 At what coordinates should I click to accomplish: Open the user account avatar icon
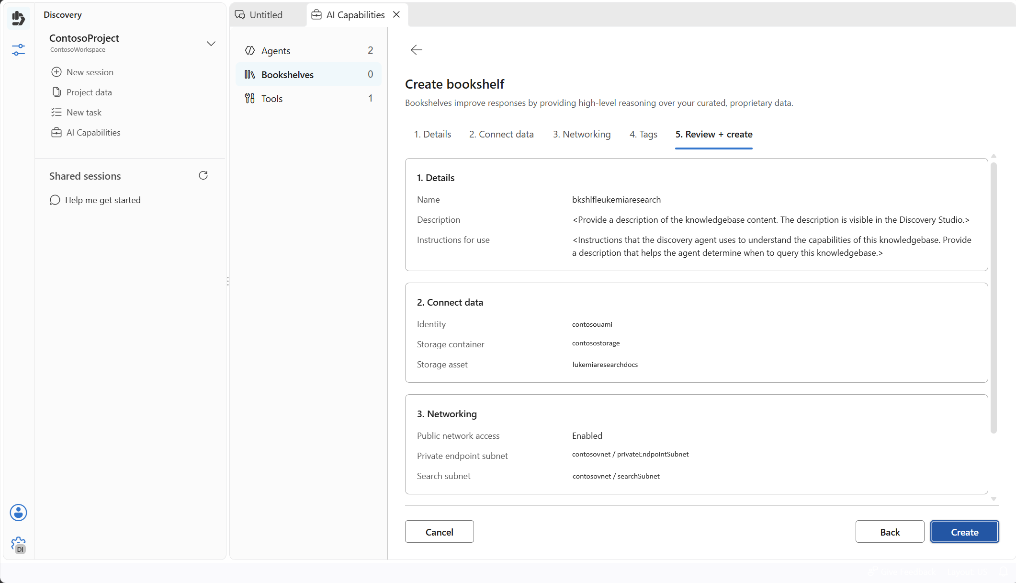point(18,513)
